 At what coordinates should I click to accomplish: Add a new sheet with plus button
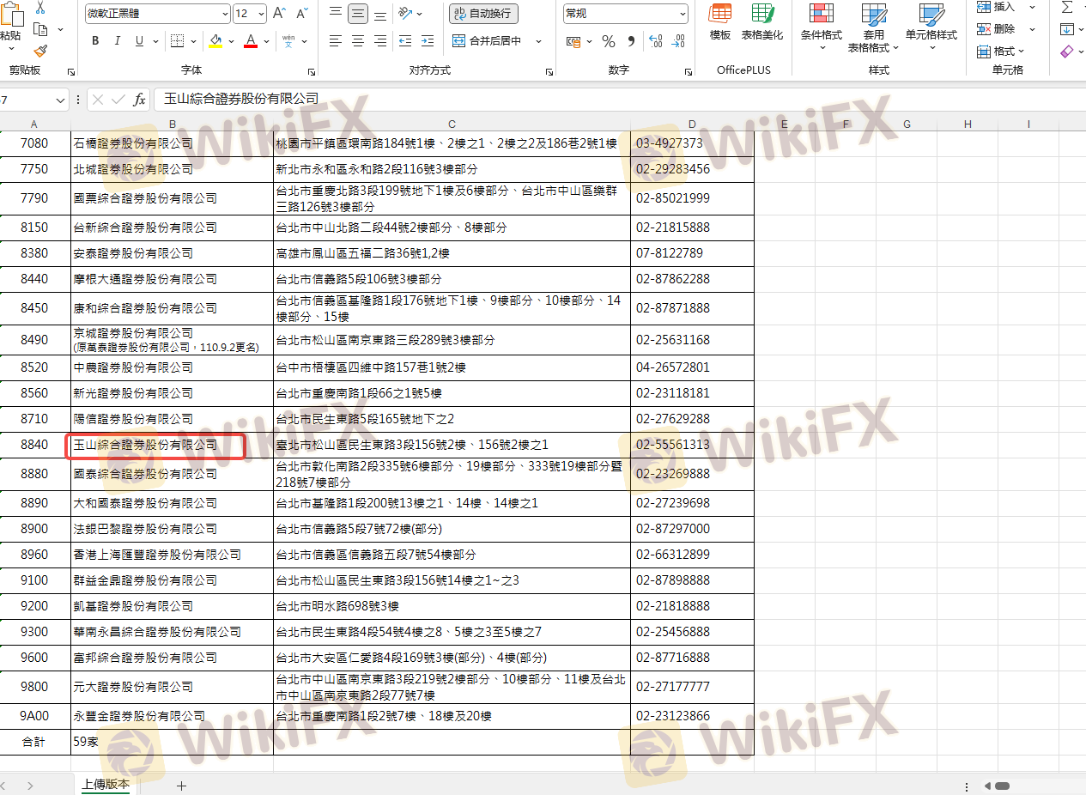click(x=181, y=786)
